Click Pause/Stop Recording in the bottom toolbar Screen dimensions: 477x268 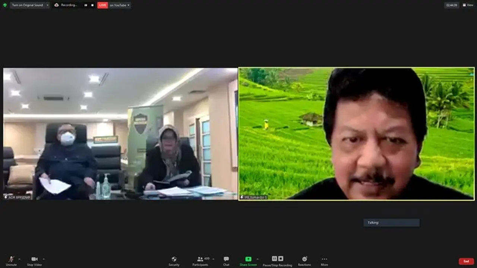pyautogui.click(x=277, y=261)
